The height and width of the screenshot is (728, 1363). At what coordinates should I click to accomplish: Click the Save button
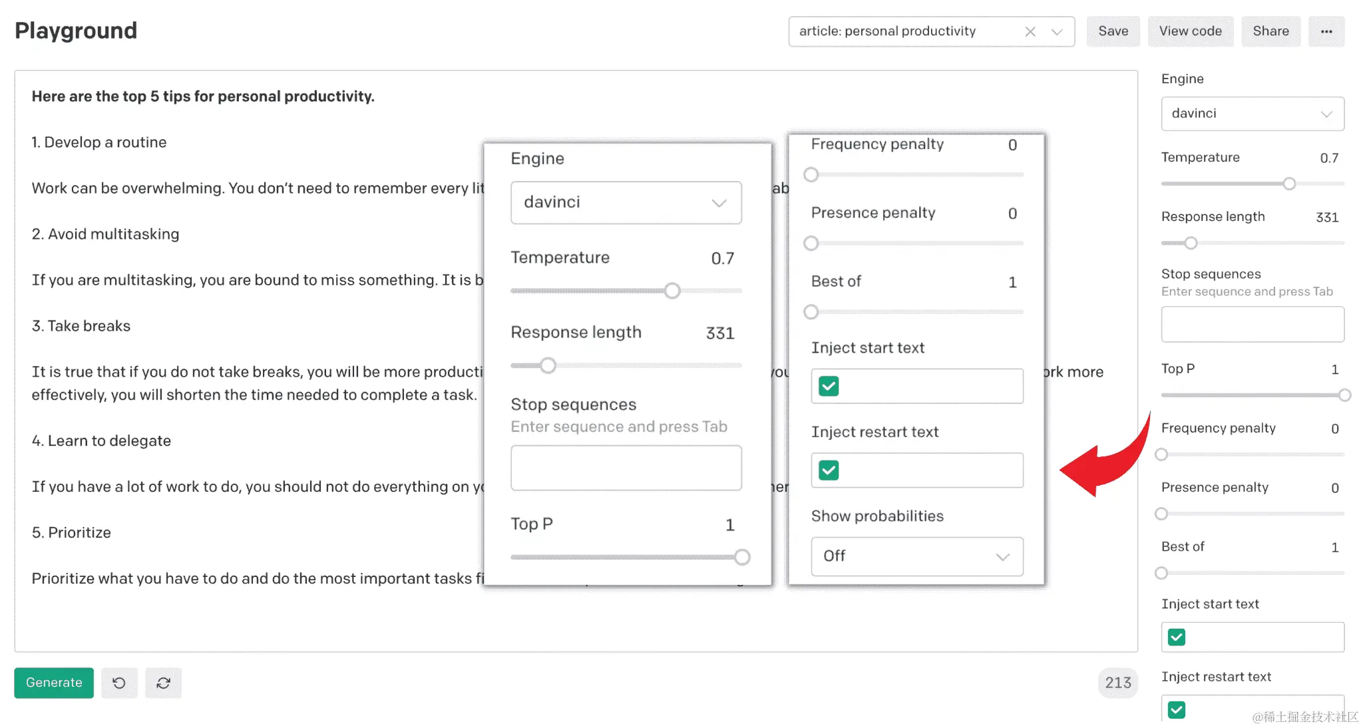tap(1113, 31)
